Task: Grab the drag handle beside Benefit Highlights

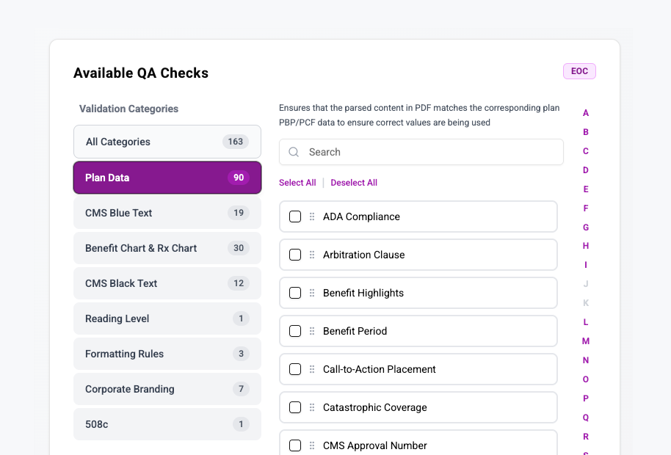Action: [x=312, y=293]
